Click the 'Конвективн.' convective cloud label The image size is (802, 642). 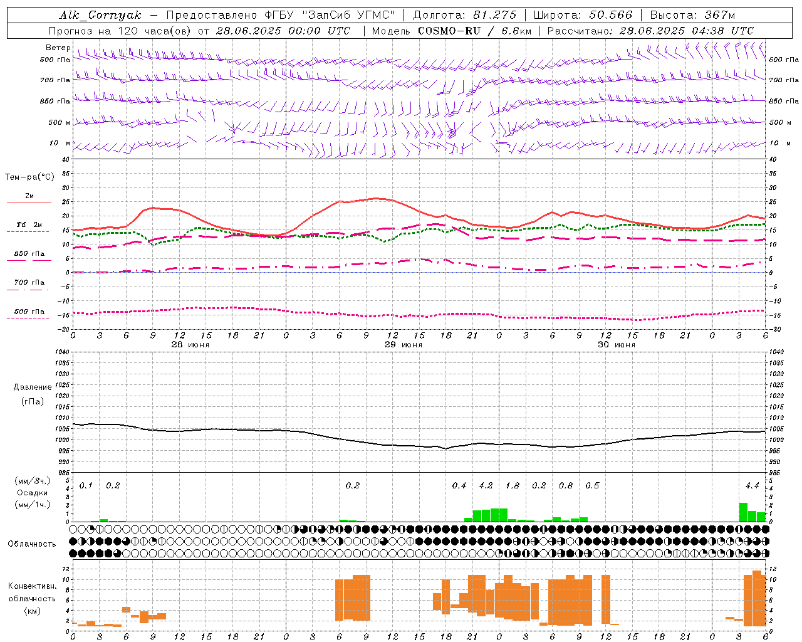pos(32,586)
